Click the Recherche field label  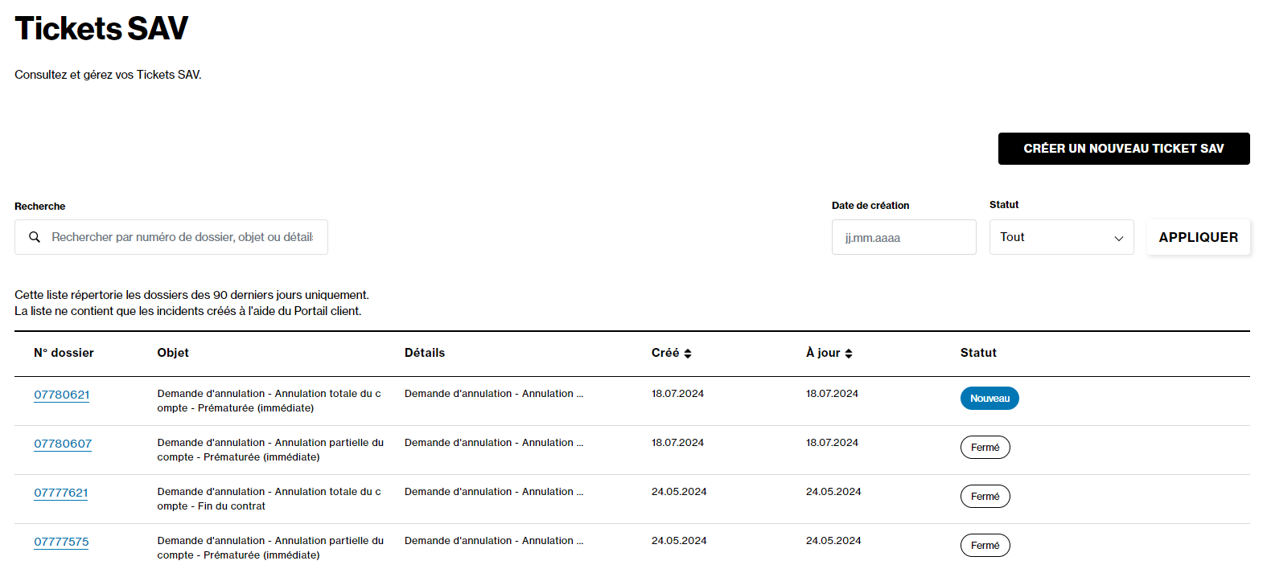[x=40, y=207]
